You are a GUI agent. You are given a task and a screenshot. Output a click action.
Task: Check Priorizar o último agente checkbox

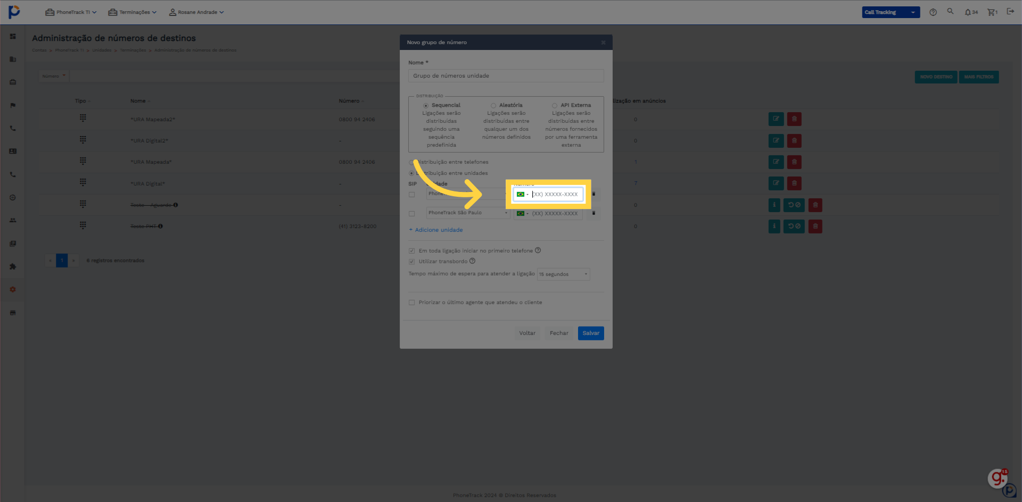pyautogui.click(x=411, y=303)
